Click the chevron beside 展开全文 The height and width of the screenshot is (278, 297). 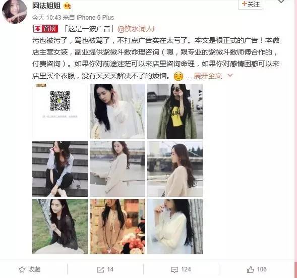230,75
